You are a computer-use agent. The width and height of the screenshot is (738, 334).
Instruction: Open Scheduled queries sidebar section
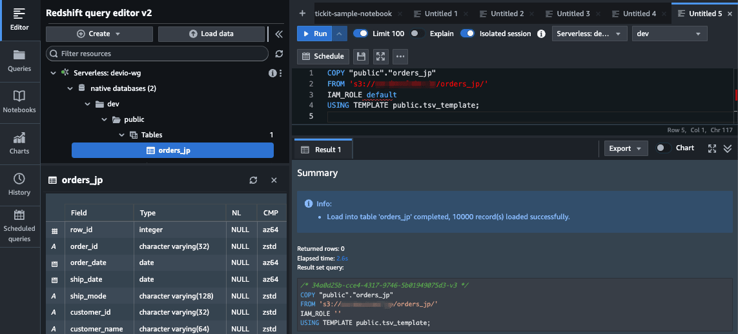(x=19, y=227)
